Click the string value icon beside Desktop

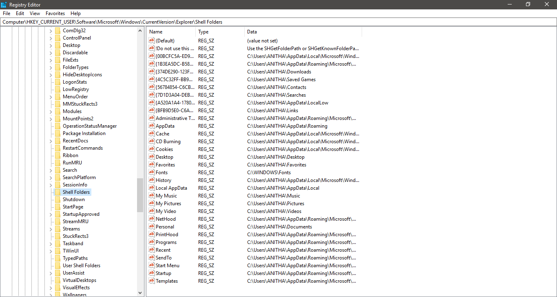click(x=152, y=157)
